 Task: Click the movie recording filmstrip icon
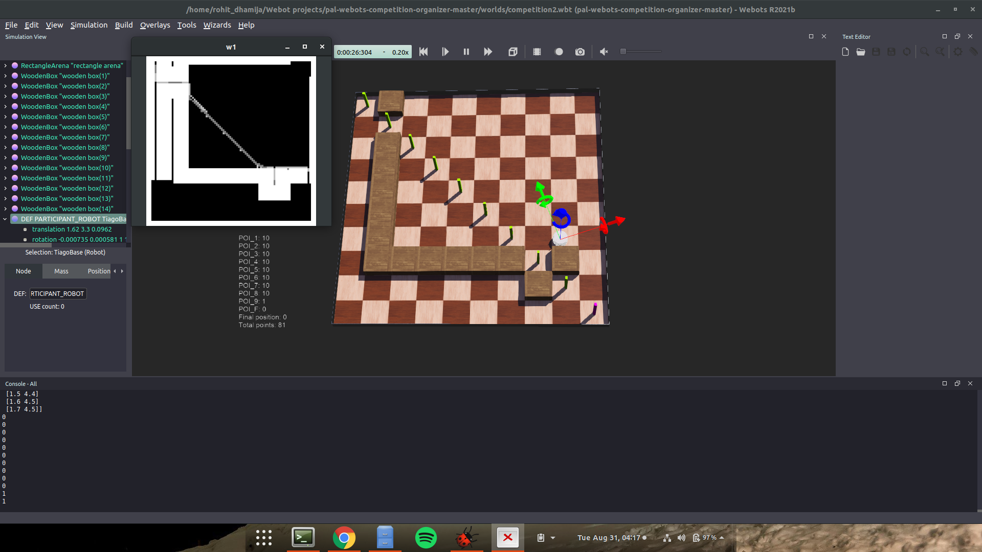[537, 52]
